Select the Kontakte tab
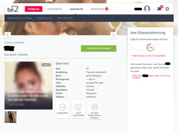This screenshot has height=133, width=178. (x=76, y=9)
